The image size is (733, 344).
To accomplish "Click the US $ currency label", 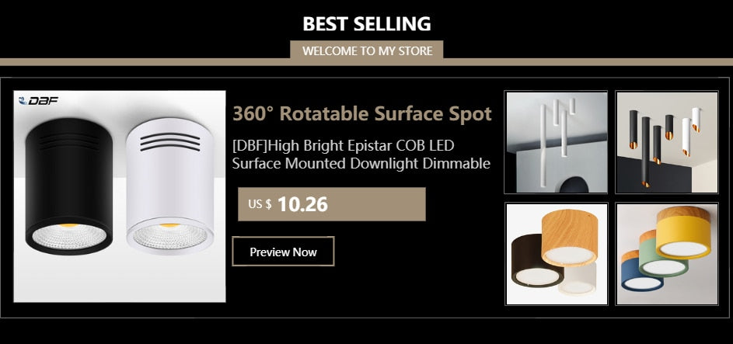I will point(260,204).
